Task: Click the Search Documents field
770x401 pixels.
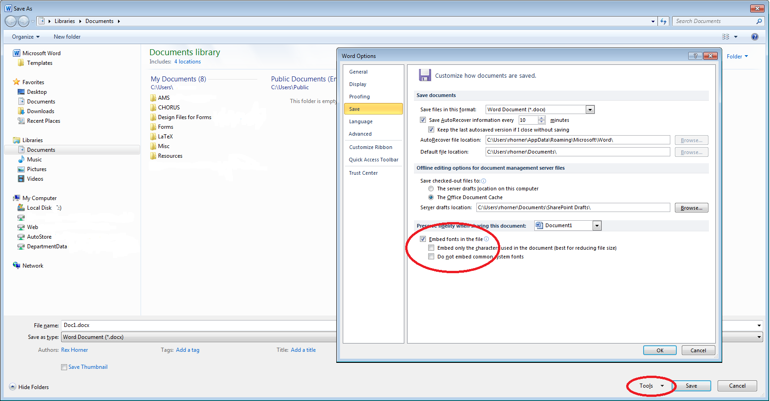Action: click(713, 21)
